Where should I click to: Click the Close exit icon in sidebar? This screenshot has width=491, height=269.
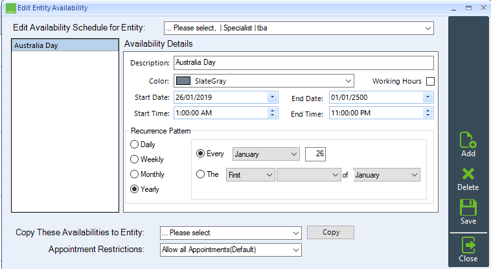[468, 245]
